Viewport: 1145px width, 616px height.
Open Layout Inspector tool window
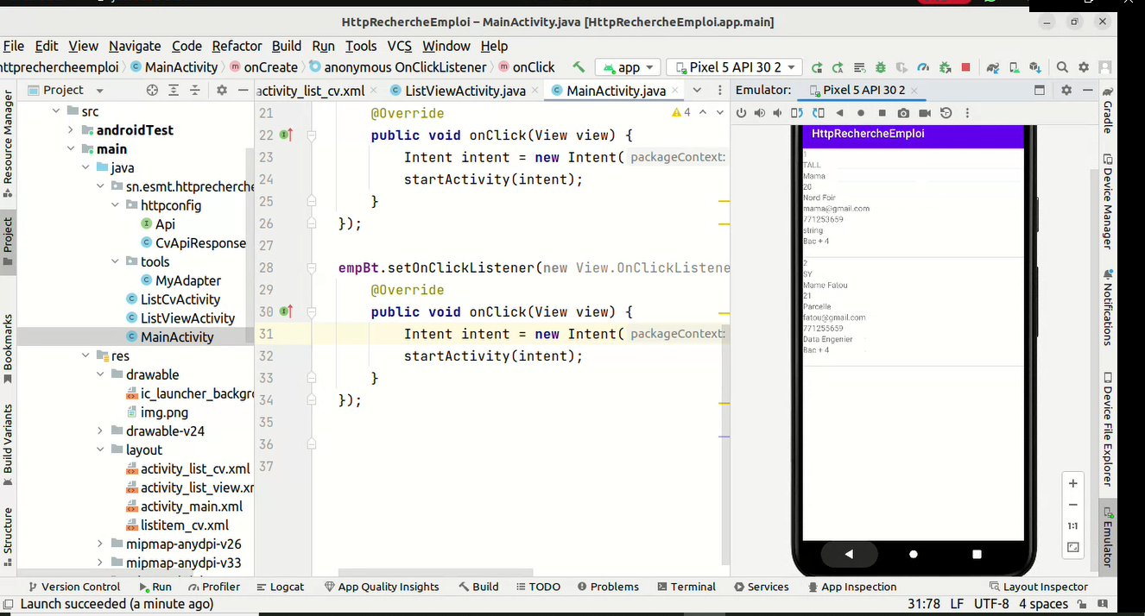coord(1038,587)
